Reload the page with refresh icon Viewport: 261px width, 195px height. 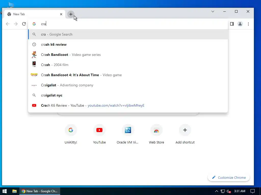24,24
